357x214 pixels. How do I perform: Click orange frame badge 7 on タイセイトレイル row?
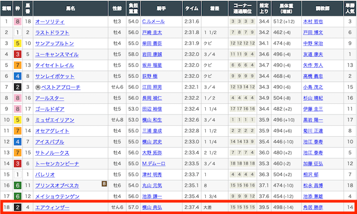pos(17,66)
